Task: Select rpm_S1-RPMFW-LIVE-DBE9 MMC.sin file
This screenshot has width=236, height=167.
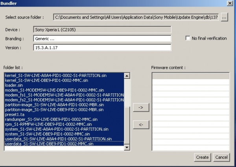Action: [64, 124]
